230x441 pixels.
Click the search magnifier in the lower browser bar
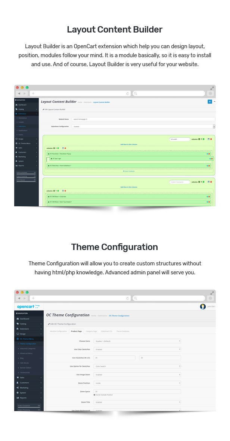[135, 298]
